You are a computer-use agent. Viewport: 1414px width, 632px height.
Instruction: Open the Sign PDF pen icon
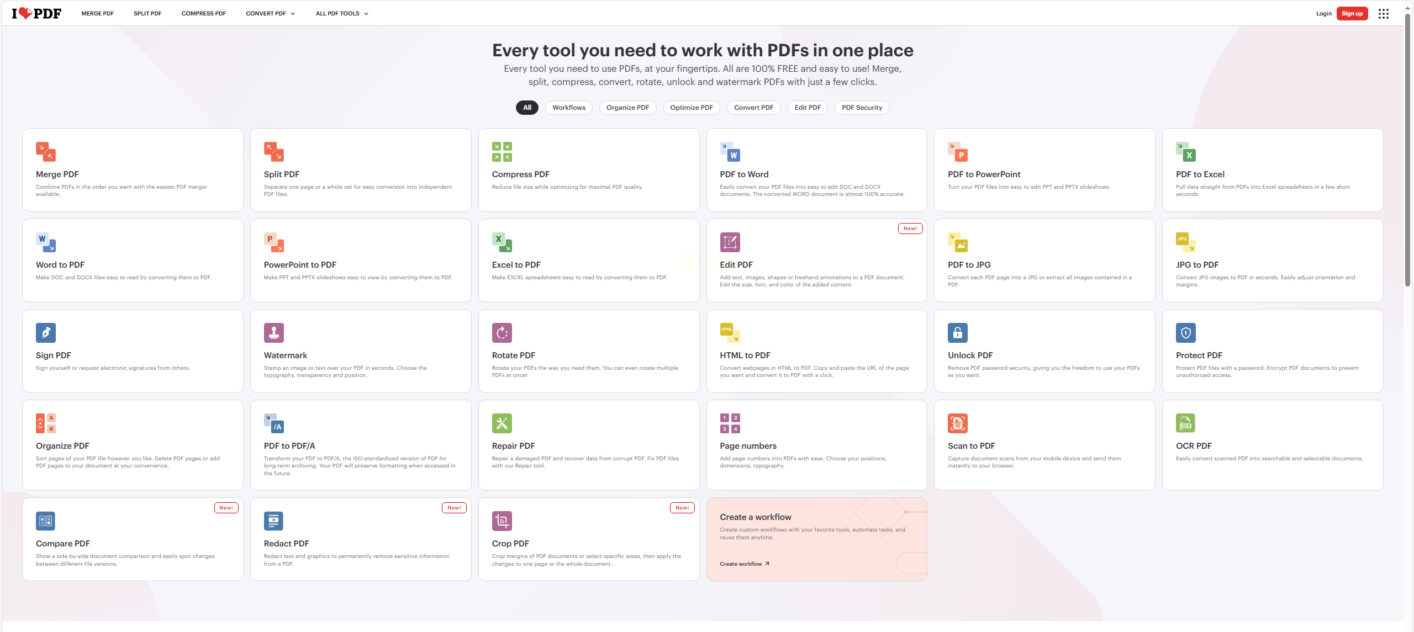click(x=46, y=333)
